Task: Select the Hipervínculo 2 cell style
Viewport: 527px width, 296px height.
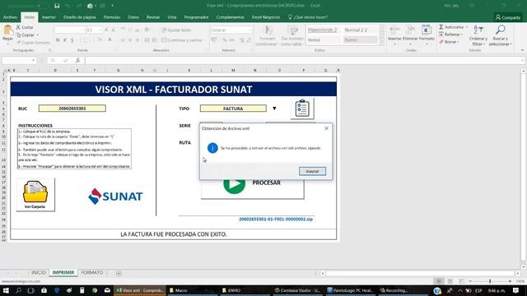Action: (322, 30)
